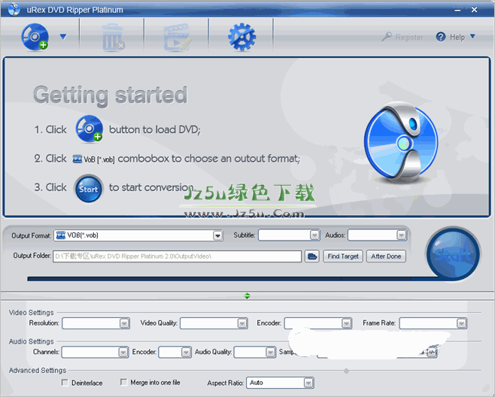495x397 pixels.
Task: Open the Settings gear icon
Action: pyautogui.click(x=241, y=37)
